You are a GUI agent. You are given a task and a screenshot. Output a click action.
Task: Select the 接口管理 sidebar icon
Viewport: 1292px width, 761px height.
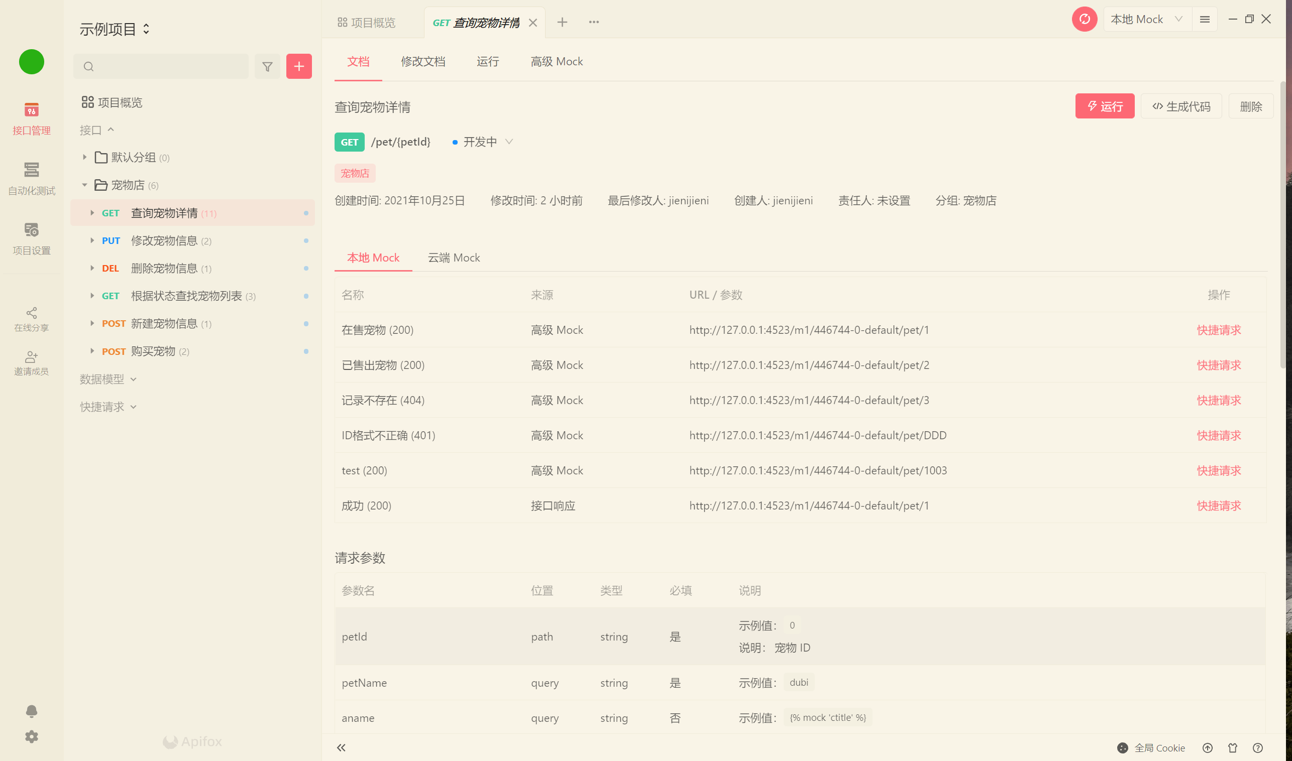point(31,118)
